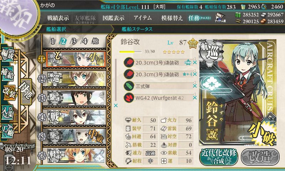Remove the WG42 equipment with its X

click(195, 98)
